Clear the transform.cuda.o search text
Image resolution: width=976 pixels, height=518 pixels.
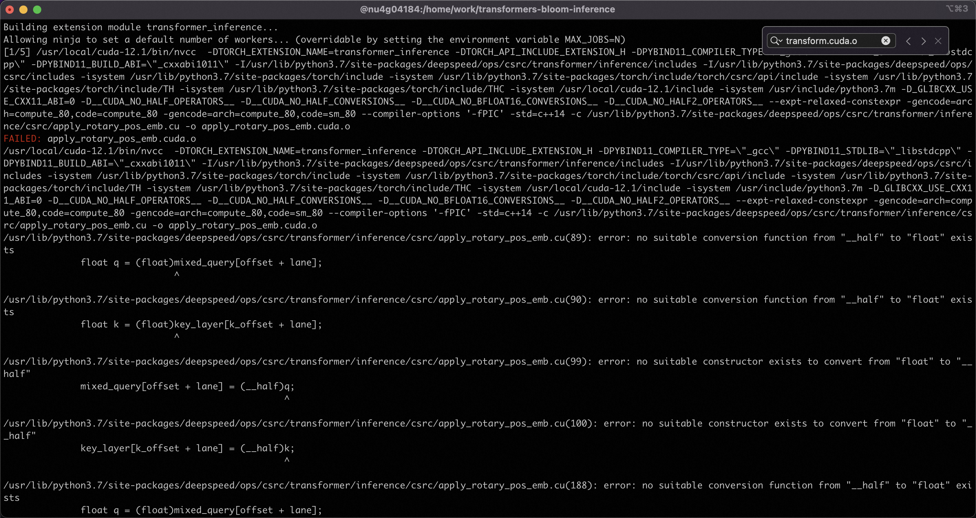[885, 41]
